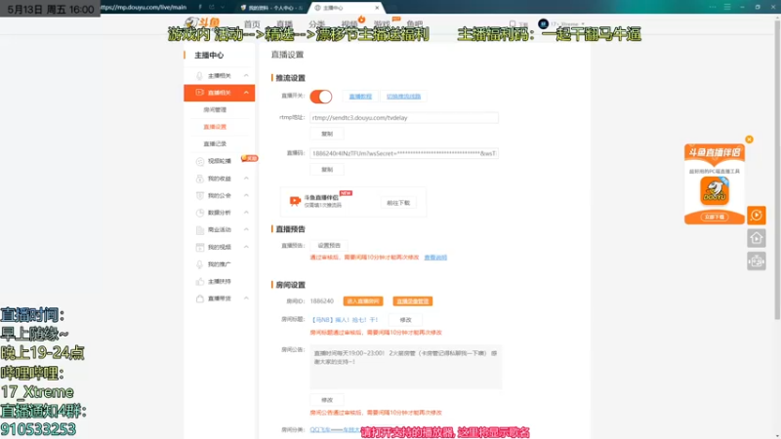Click the 立即下载 button in the ad
The image size is (781, 439).
[715, 217]
